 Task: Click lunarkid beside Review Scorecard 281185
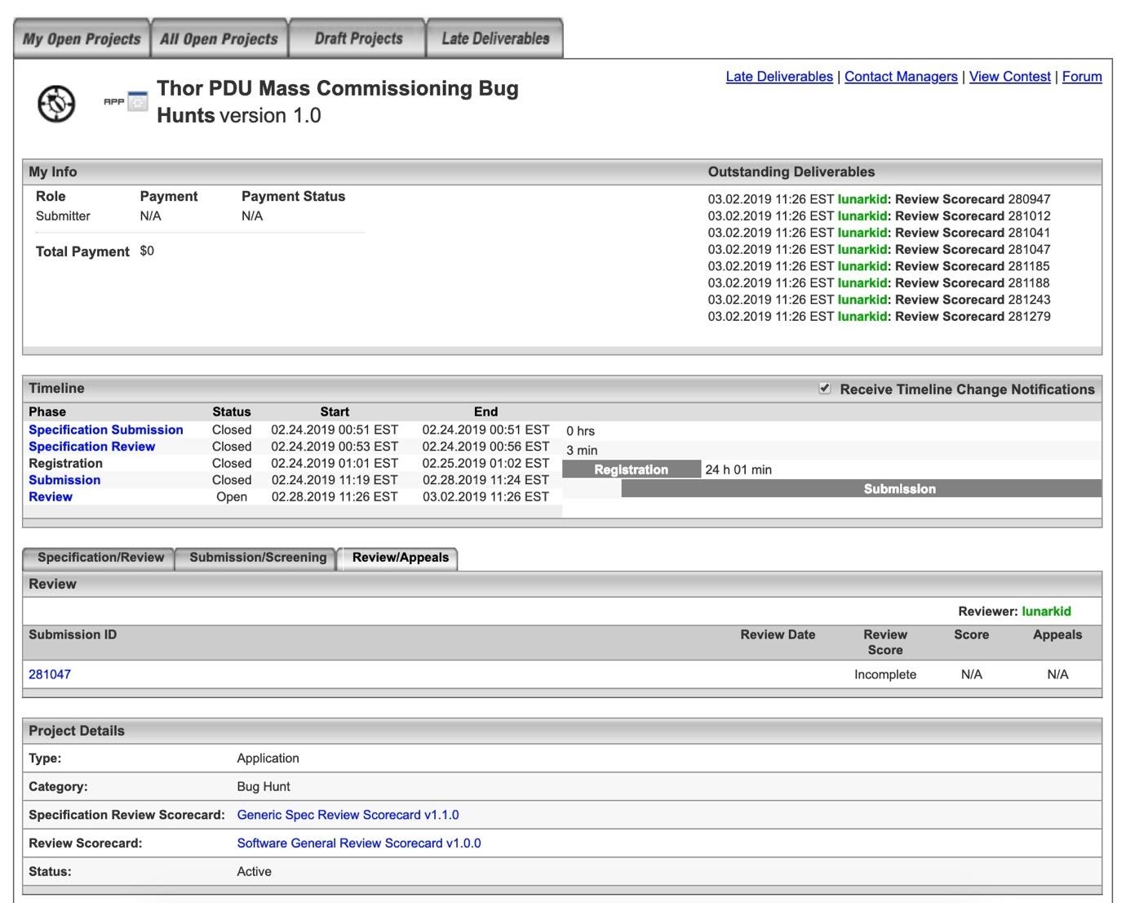(x=862, y=266)
